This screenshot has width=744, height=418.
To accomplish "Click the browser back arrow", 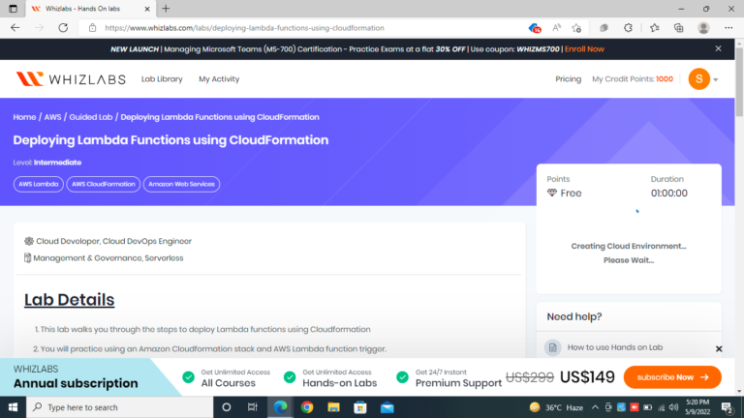I will pyautogui.click(x=15, y=28).
